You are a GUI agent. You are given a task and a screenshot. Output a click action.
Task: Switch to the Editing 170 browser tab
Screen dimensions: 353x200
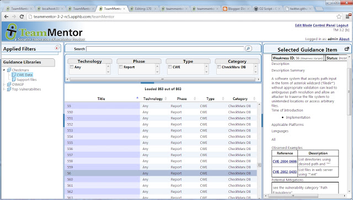[143, 9]
